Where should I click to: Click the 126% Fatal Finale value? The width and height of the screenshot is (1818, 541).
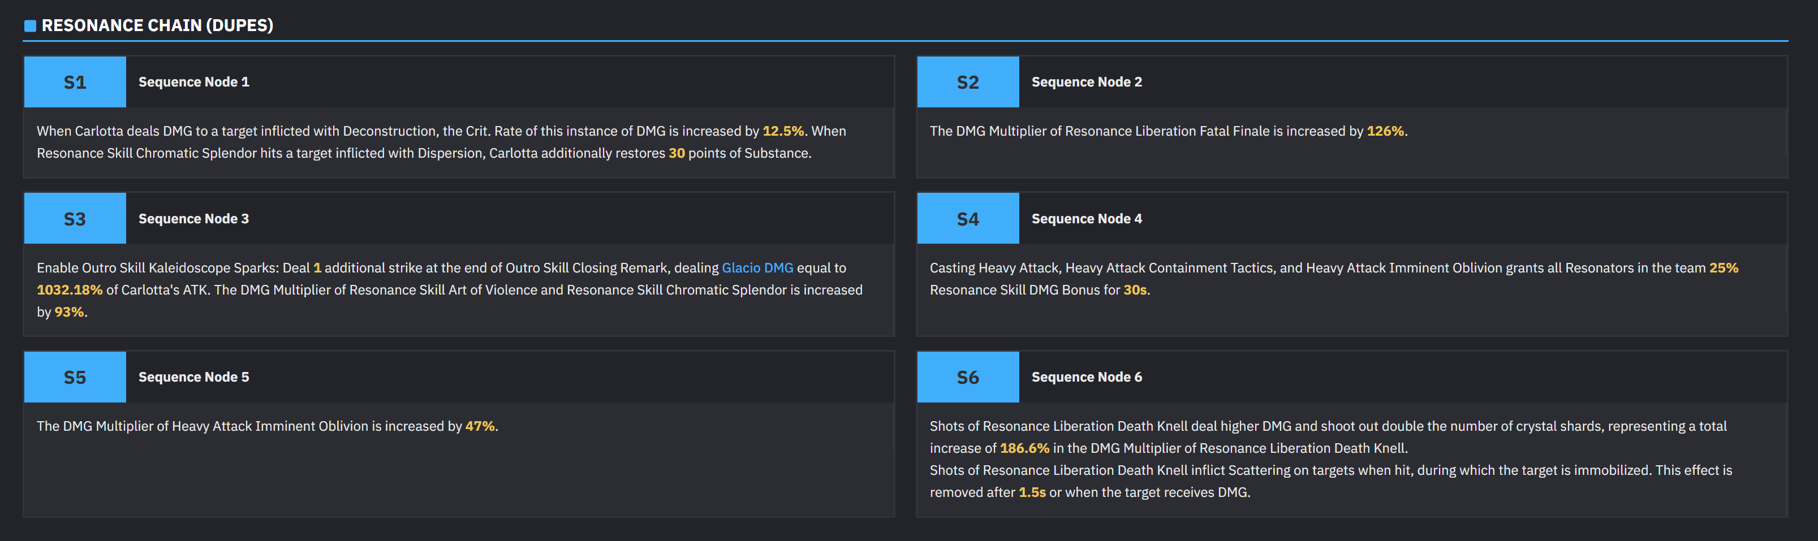(1385, 131)
